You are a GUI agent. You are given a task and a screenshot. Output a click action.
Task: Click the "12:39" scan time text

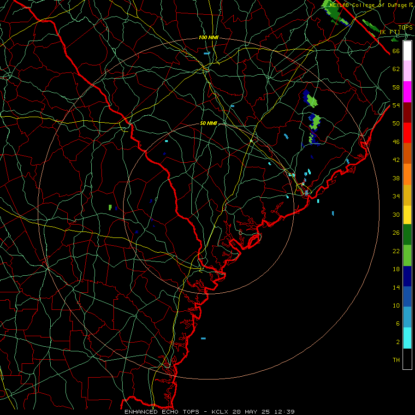tap(284, 412)
